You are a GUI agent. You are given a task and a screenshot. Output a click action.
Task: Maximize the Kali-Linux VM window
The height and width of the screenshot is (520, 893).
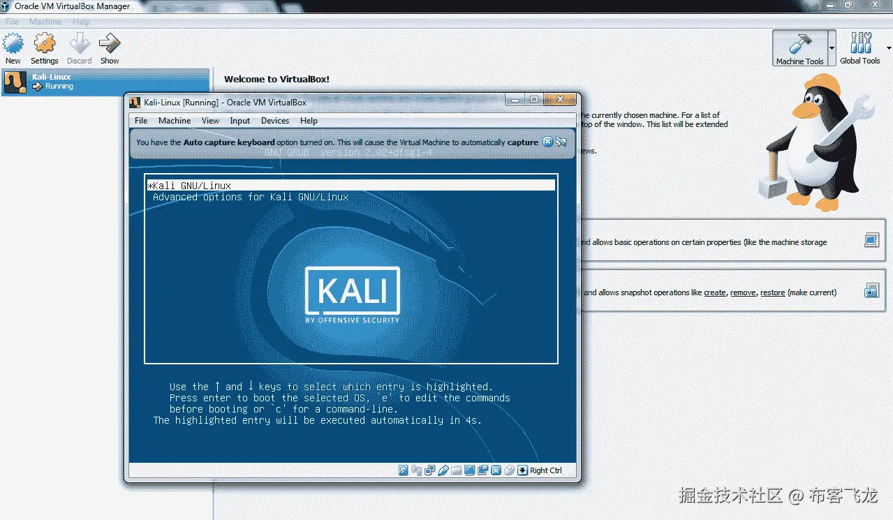(534, 100)
